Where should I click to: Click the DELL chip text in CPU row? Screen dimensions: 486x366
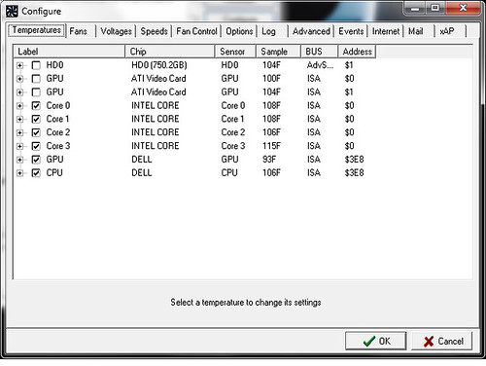(x=142, y=173)
